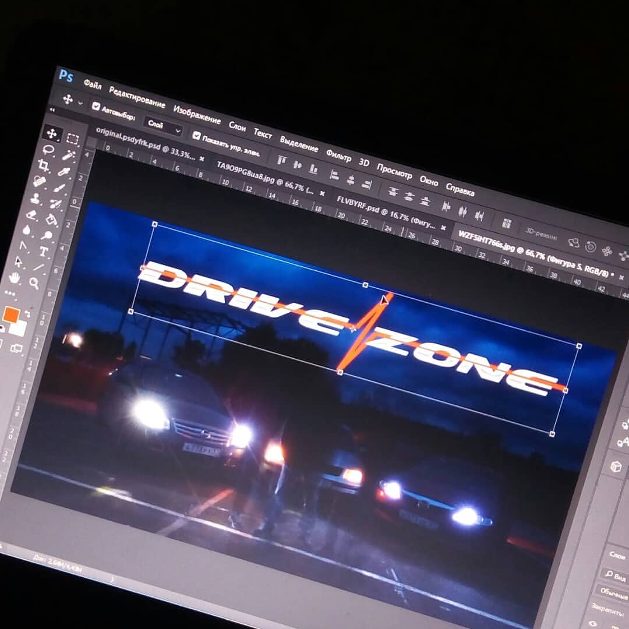Open the Изображение menu
Screen dimensions: 629x629
coord(197,115)
